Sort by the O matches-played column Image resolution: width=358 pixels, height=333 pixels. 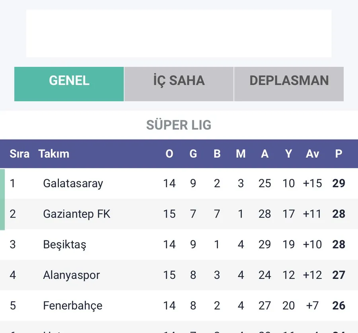click(169, 154)
